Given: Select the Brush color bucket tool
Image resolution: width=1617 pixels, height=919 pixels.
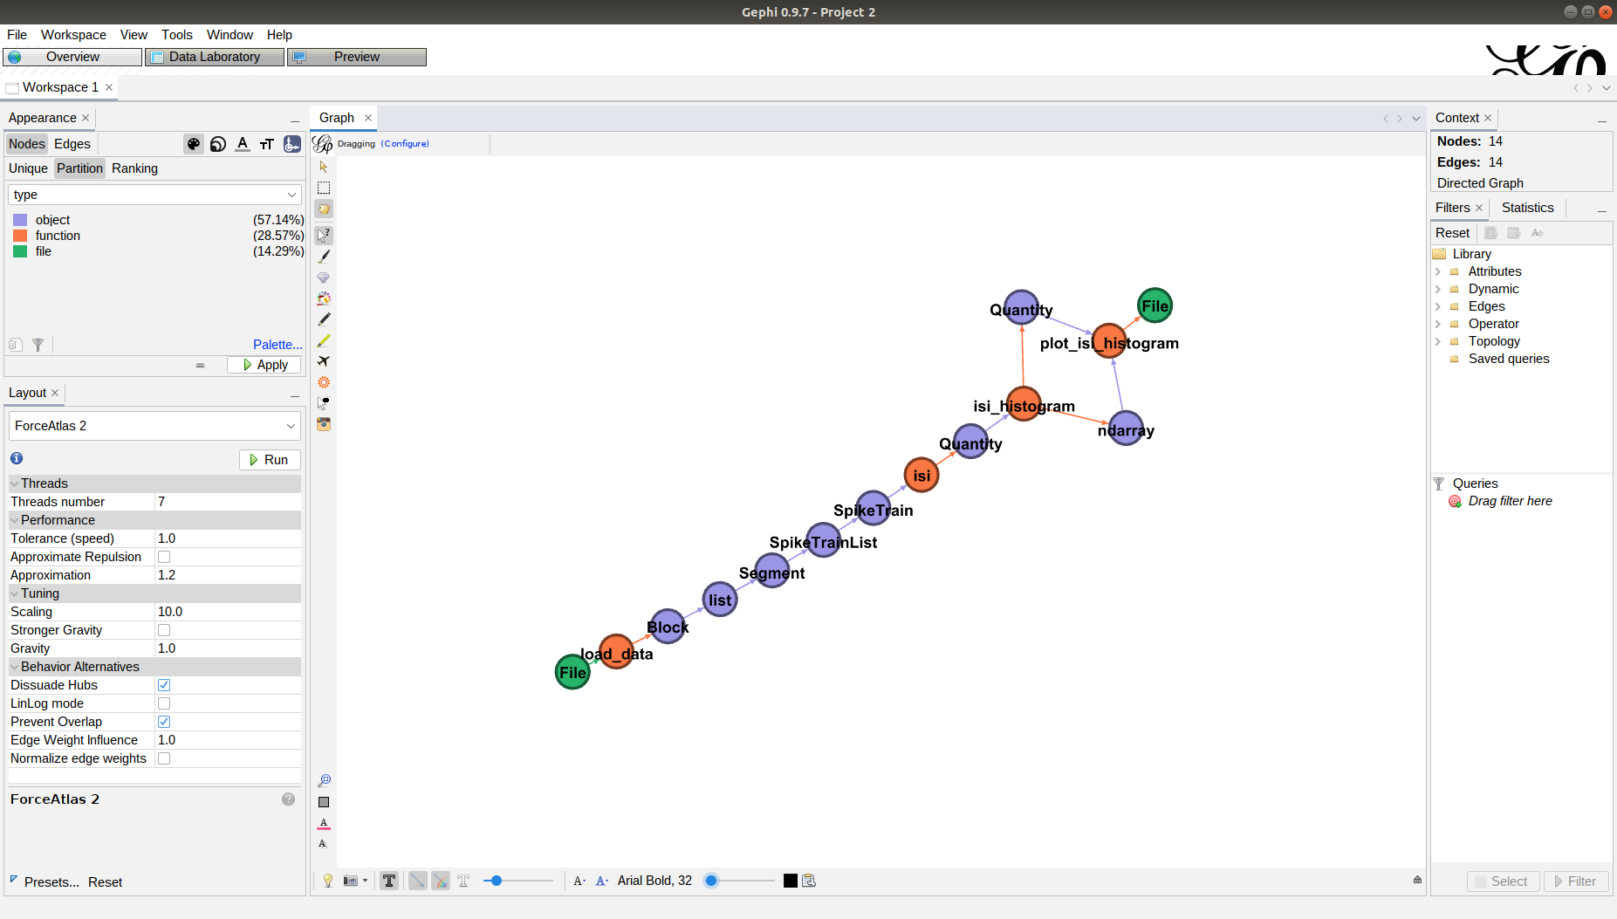Looking at the screenshot, I should [x=324, y=298].
